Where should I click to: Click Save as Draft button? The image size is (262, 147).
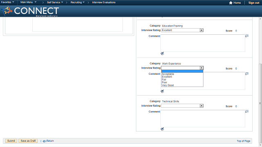point(28,141)
